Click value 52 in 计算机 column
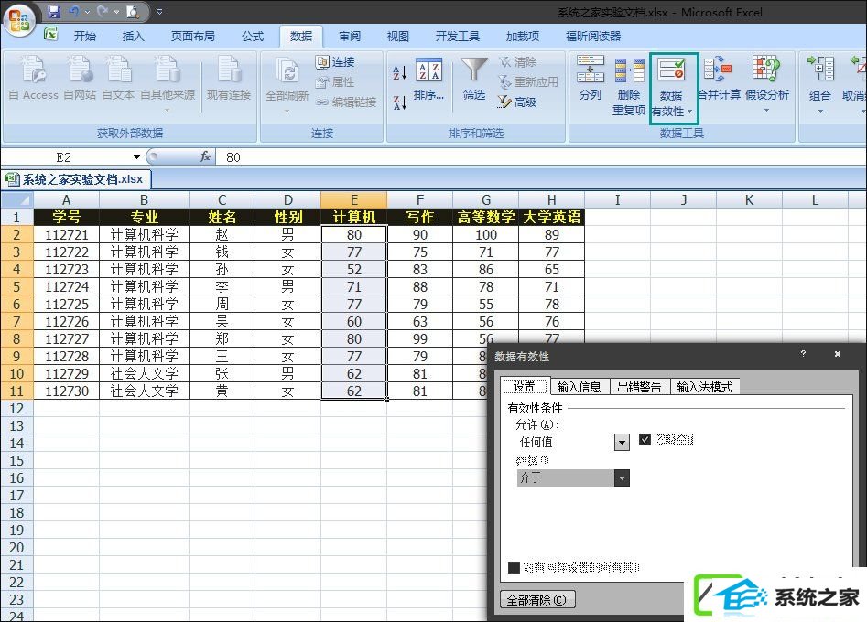Image resolution: width=867 pixels, height=622 pixels. [354, 270]
